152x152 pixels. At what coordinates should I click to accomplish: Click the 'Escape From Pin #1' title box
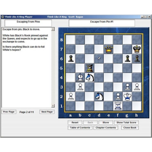(x=102, y=23)
